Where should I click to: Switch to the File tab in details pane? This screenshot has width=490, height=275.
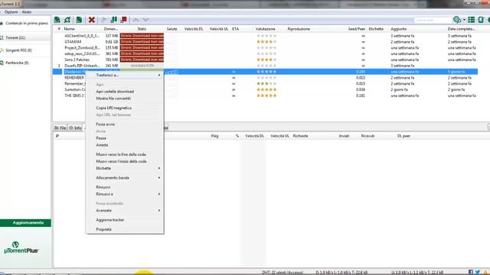tap(60, 128)
